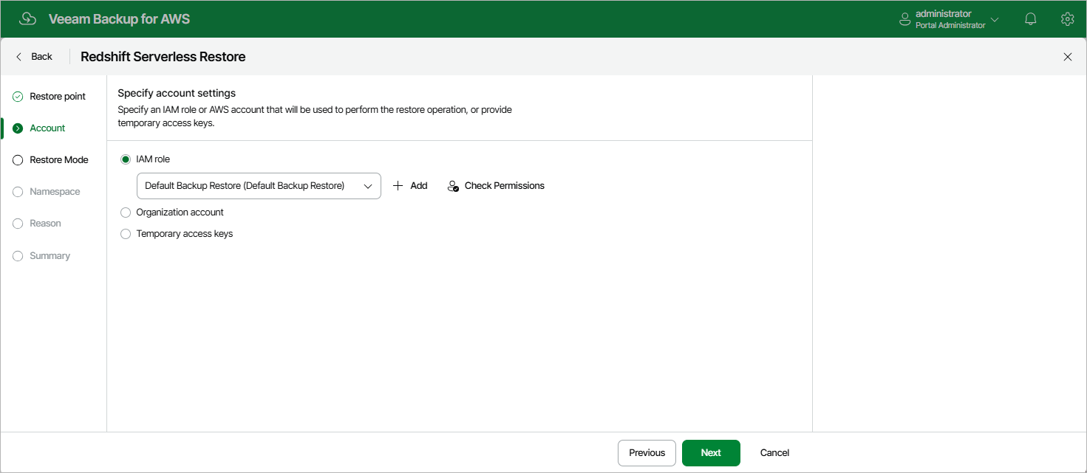Click the plus icon to add a role

(x=398, y=186)
